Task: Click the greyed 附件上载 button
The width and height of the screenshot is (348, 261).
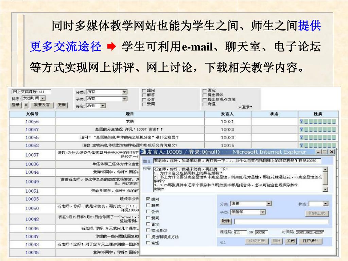Action: [317, 213]
